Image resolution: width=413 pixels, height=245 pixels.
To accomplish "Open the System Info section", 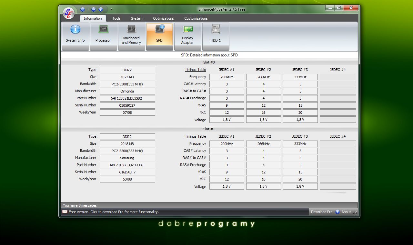I will [75, 36].
